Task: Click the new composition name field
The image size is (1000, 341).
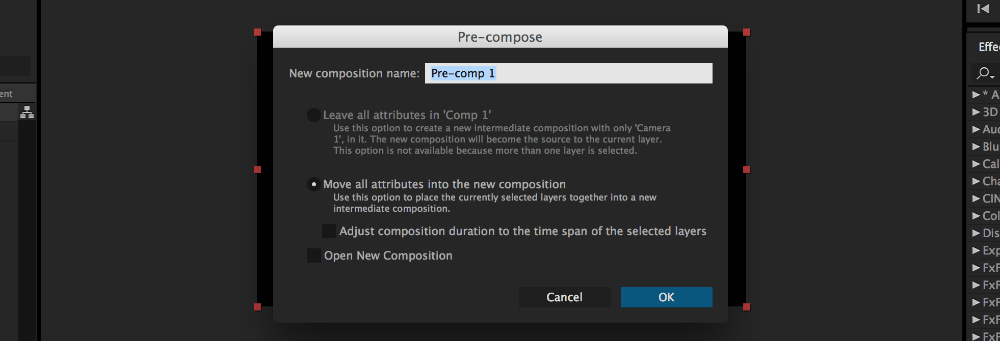Action: pyautogui.click(x=568, y=73)
